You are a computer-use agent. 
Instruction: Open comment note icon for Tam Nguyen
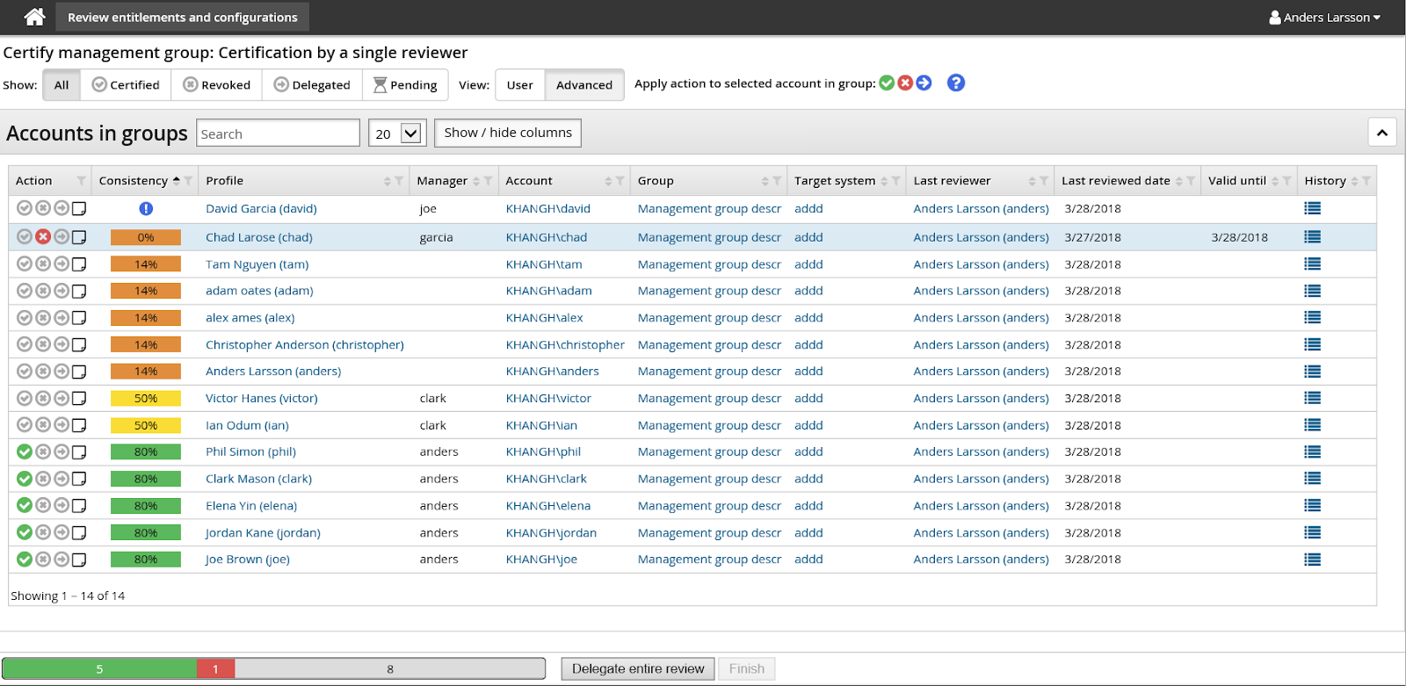coord(79,264)
